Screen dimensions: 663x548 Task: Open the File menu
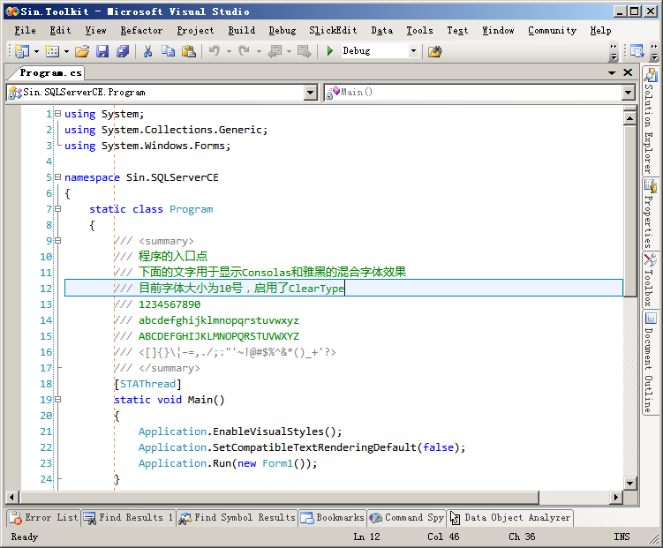pyautogui.click(x=25, y=30)
